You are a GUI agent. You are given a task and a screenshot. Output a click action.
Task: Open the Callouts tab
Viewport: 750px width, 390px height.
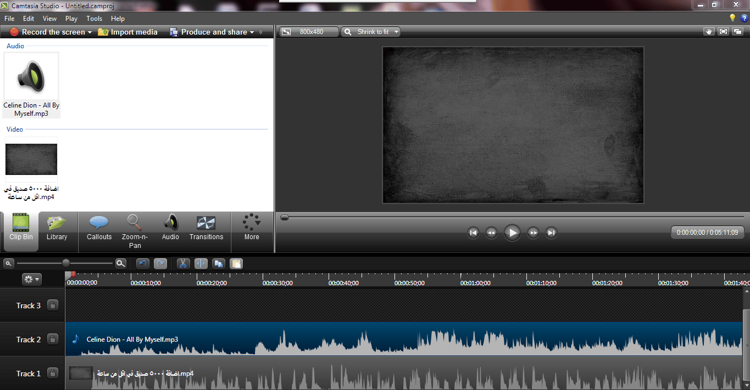pyautogui.click(x=99, y=228)
